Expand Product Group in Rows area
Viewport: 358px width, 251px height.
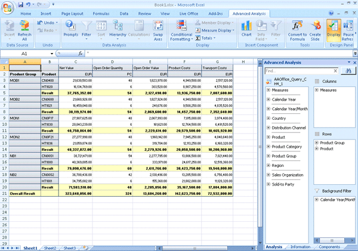tap(316, 143)
